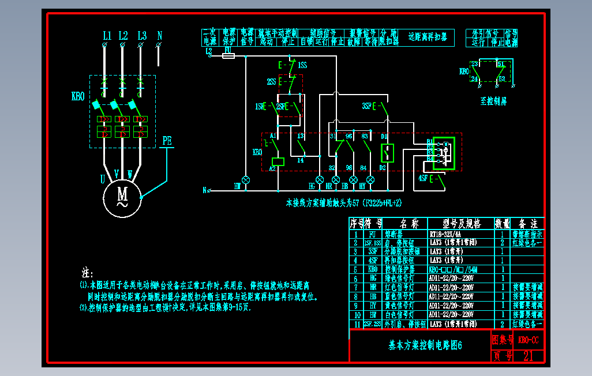Click the KBO label beside main circuit
Image resolution: width=592 pixels, height=376 pixels.
pos(78,97)
